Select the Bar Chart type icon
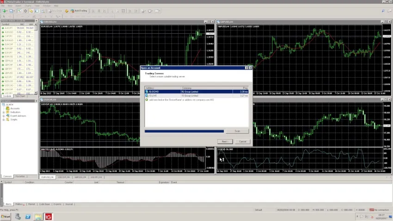Image resolution: width=393 pixels, height=221 pixels. click(93, 11)
